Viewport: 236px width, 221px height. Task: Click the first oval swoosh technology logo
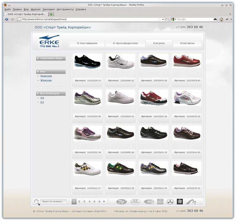point(121,202)
